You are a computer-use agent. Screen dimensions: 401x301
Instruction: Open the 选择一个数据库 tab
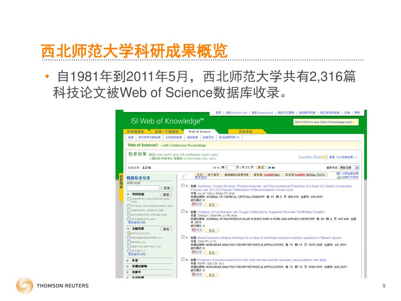coord(166,131)
